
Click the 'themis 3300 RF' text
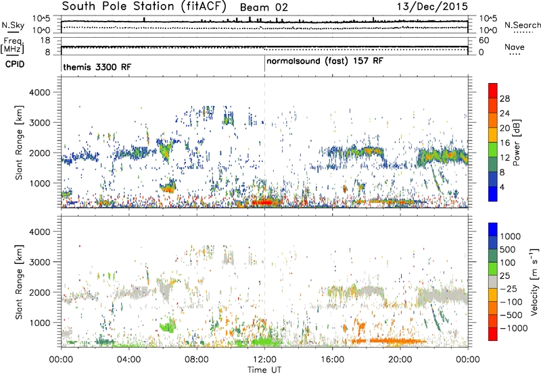[x=97, y=67]
